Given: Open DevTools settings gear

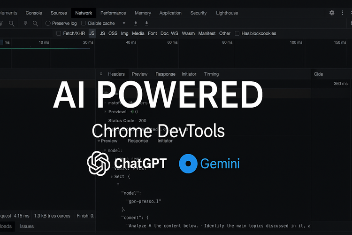Looking at the screenshot, I should pyautogui.click(x=332, y=13).
